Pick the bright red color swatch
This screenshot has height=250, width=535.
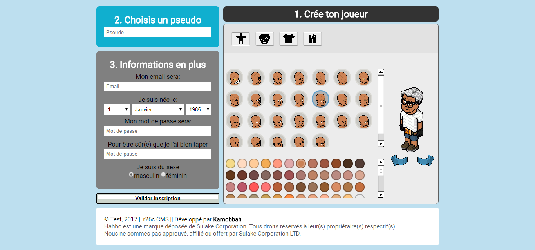coord(254,187)
